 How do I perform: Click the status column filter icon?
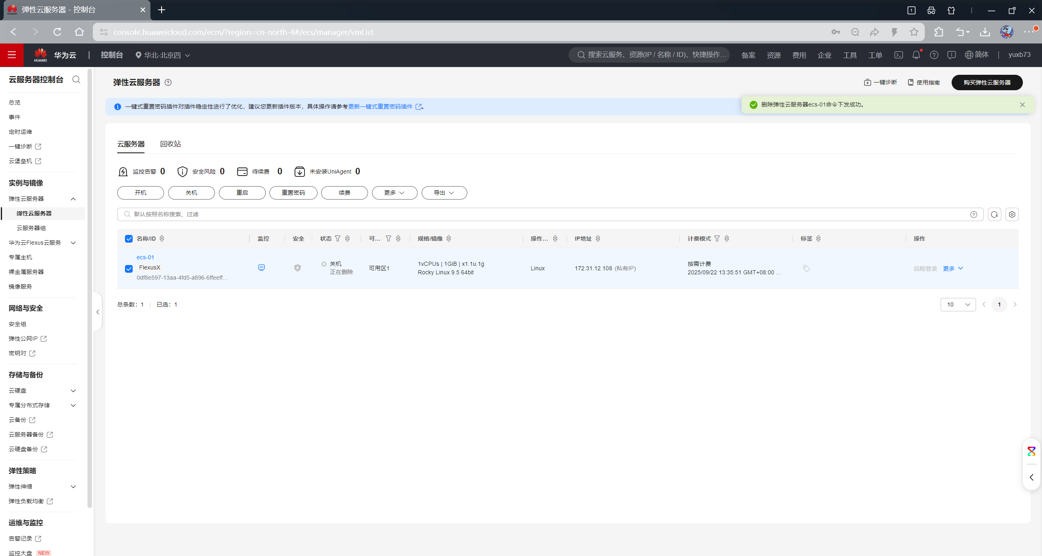tap(337, 239)
